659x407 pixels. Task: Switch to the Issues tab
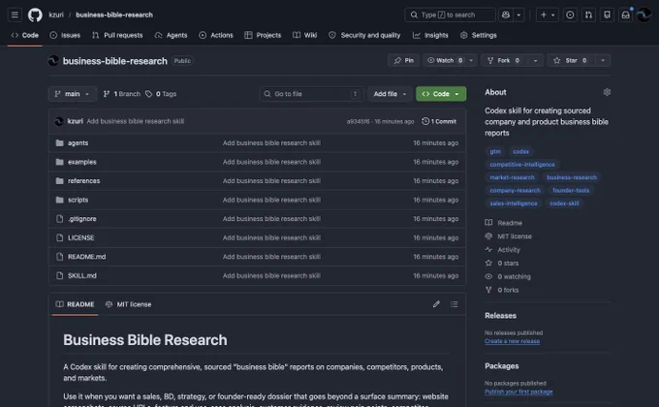65,35
